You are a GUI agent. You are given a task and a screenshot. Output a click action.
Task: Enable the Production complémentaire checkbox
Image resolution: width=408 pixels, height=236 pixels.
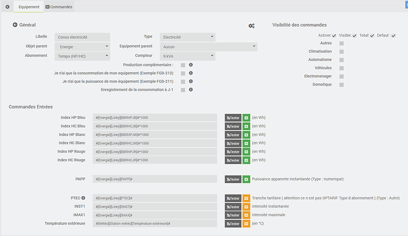(x=183, y=65)
